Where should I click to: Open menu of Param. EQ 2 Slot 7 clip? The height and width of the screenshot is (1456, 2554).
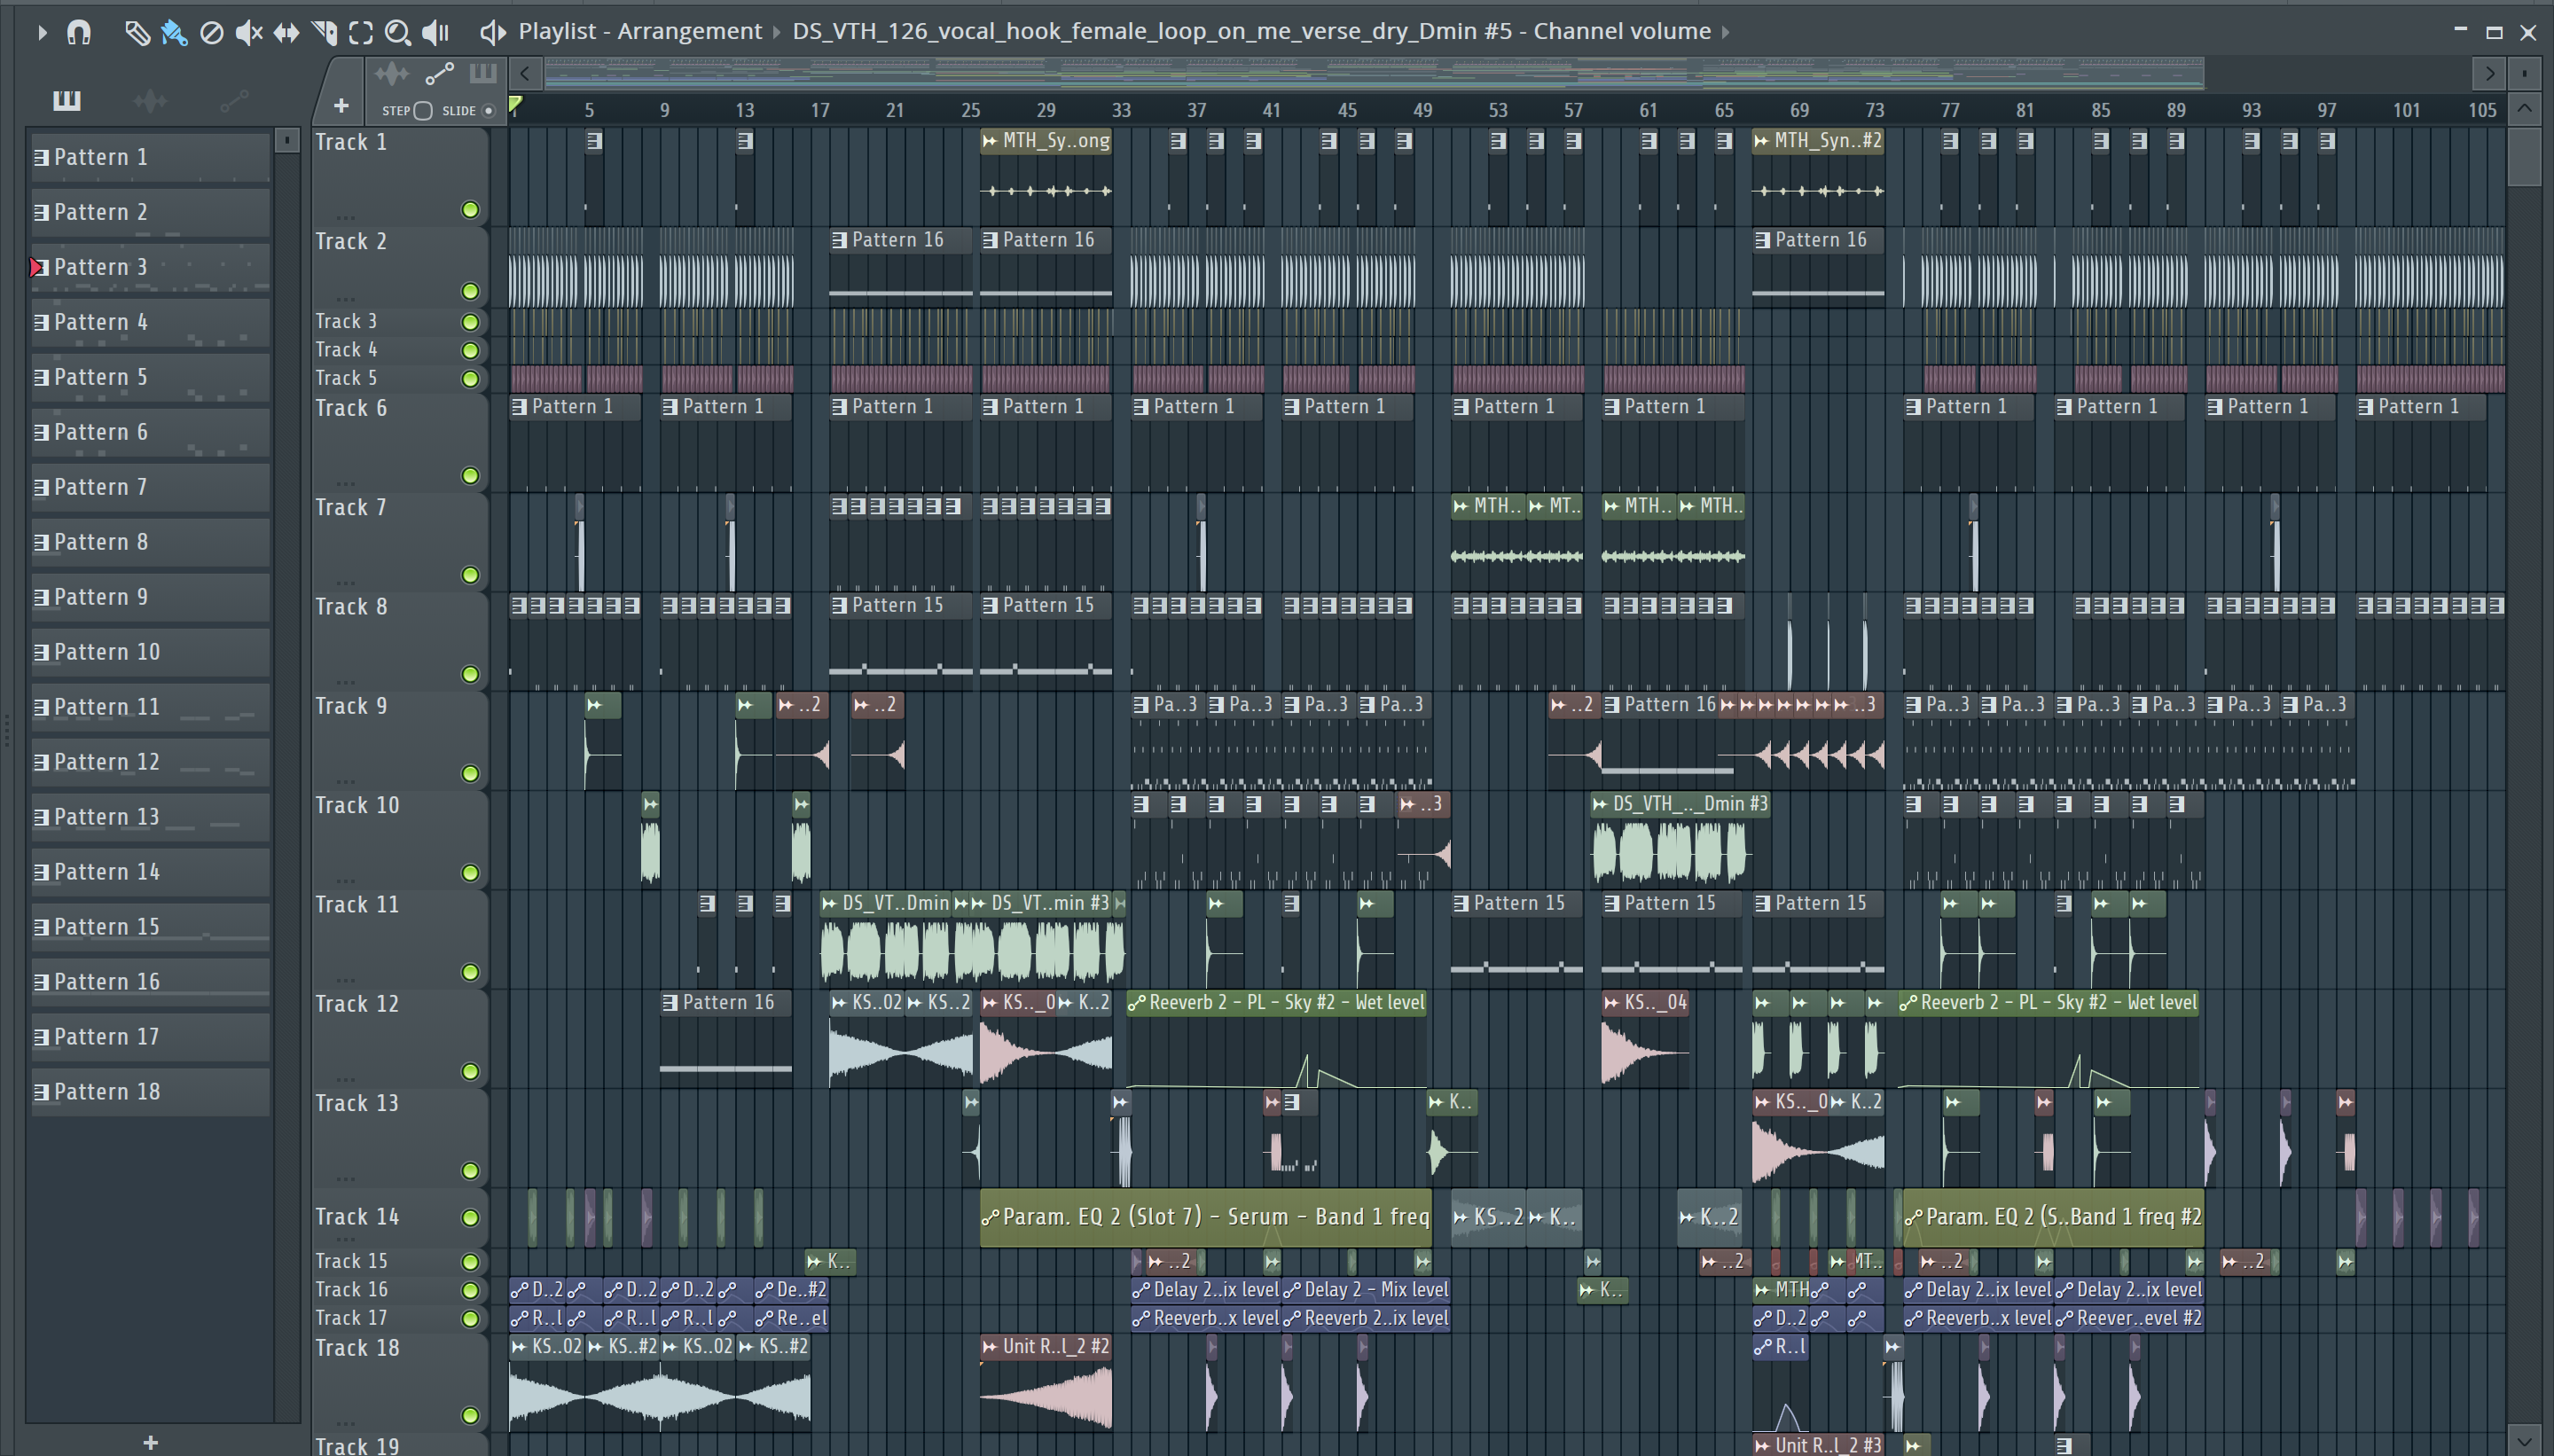(991, 1217)
